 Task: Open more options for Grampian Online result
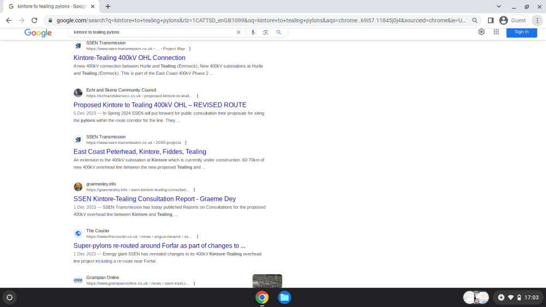194,284
